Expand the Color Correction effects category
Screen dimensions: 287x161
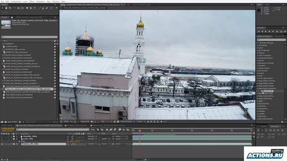point(257,55)
